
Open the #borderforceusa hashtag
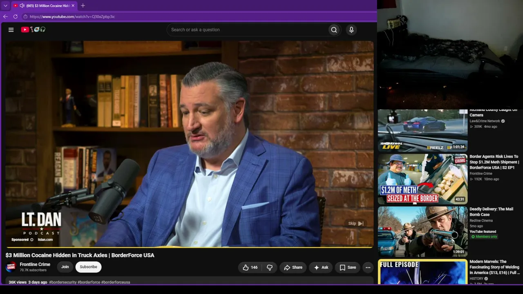116,282
